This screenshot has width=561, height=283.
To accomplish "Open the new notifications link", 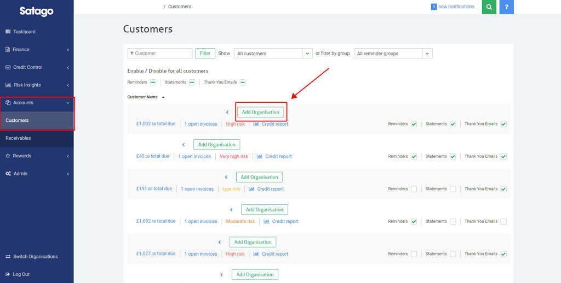I will point(456,7).
